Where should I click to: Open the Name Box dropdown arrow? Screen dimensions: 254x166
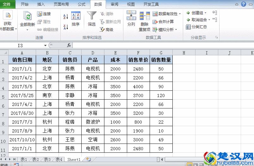pyautogui.click(x=45, y=46)
